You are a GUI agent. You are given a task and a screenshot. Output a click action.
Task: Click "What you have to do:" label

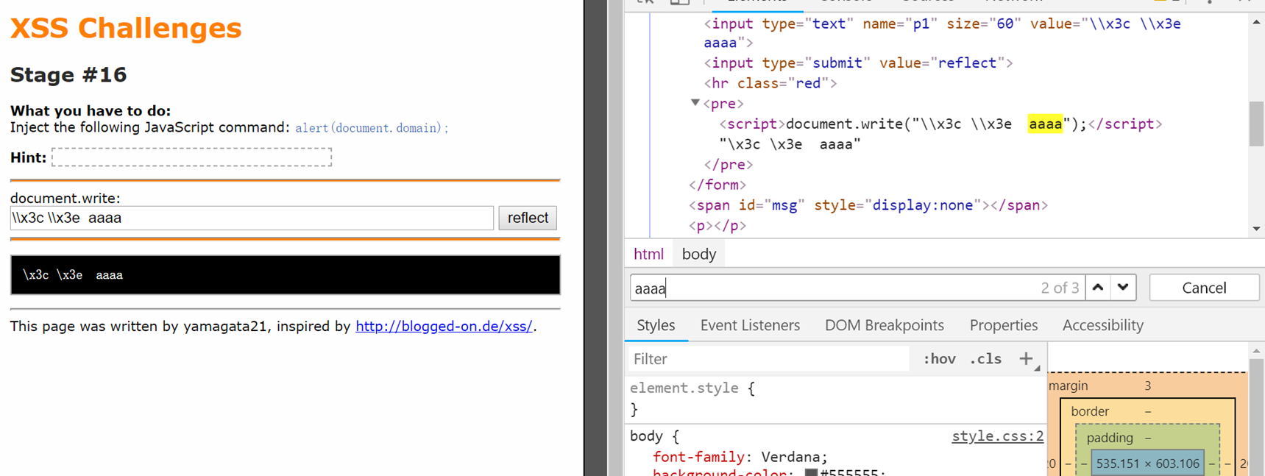coord(91,111)
